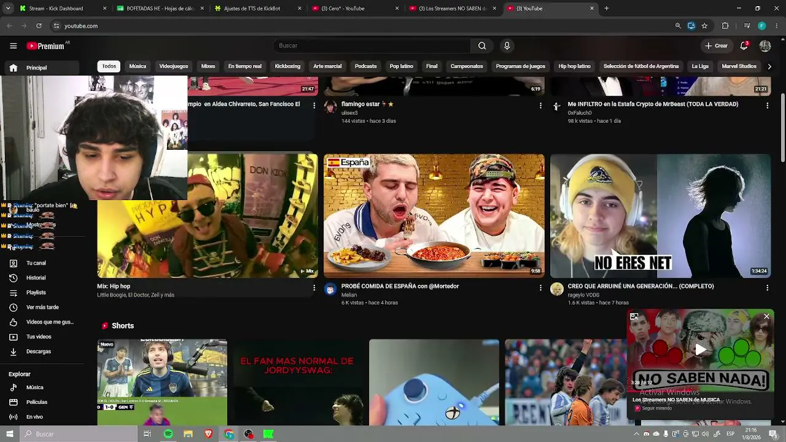Open options for PROBÉ COMIDA DE ESPAÑA video
786x442 pixels.
click(x=540, y=287)
